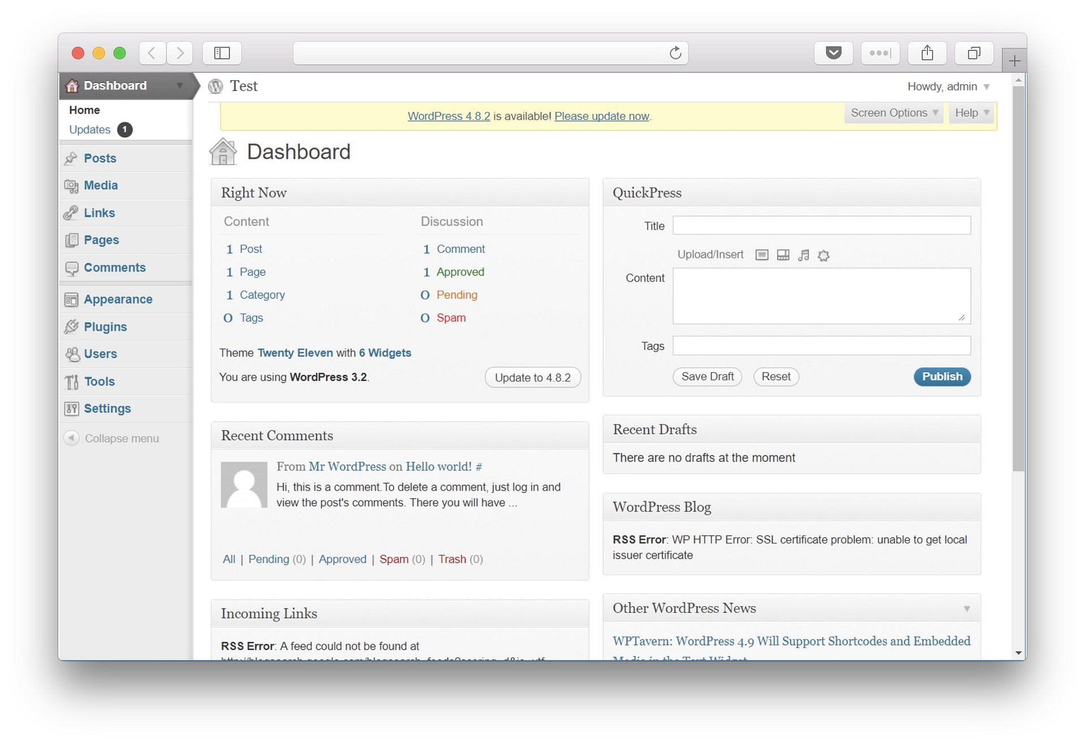
Task: Click the Add Media star icon
Action: (824, 256)
